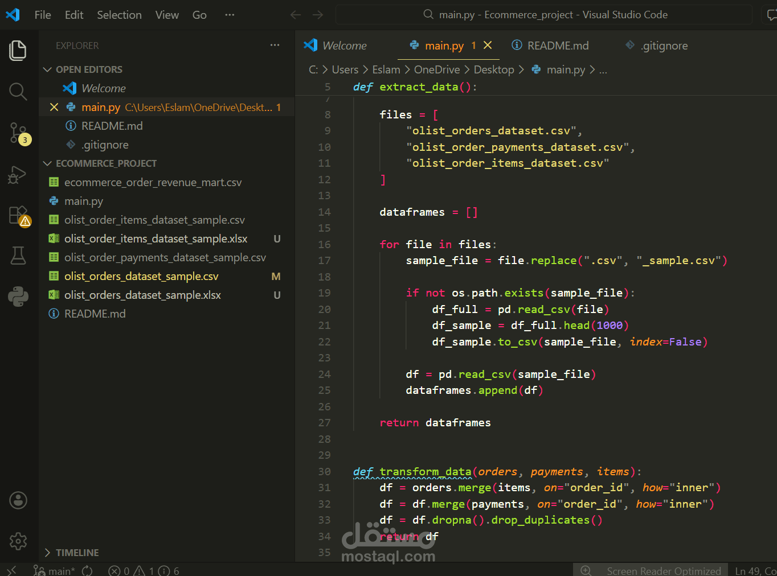Open the Search view
Viewport: 777px width, 576px height.
18,91
